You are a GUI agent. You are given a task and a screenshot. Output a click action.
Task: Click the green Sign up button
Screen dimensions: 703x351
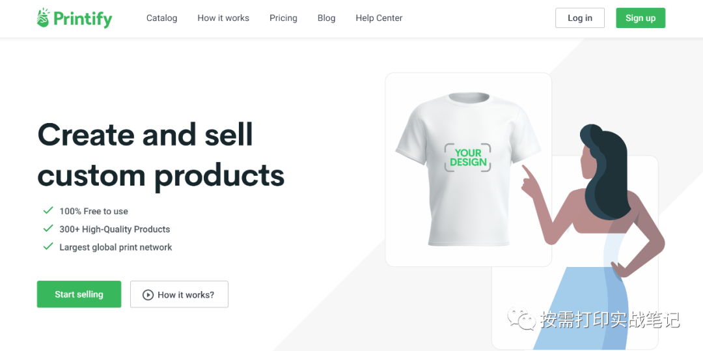click(641, 18)
